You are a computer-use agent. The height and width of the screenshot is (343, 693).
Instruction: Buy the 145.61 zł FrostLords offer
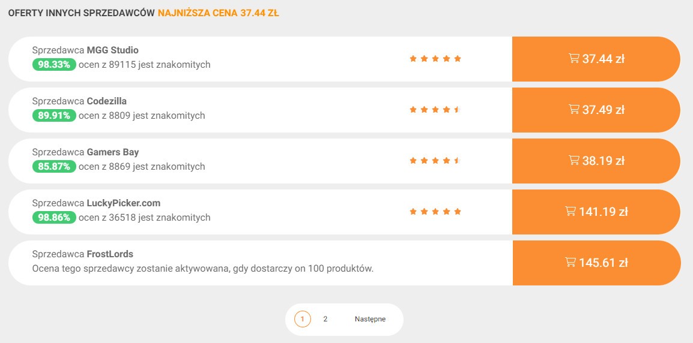pos(596,263)
